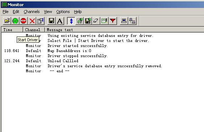Open the Edit menu

(x=16, y=12)
